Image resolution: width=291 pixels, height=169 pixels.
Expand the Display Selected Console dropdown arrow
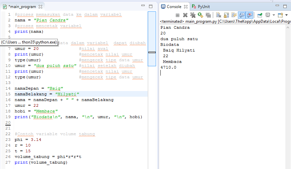pos(274,15)
